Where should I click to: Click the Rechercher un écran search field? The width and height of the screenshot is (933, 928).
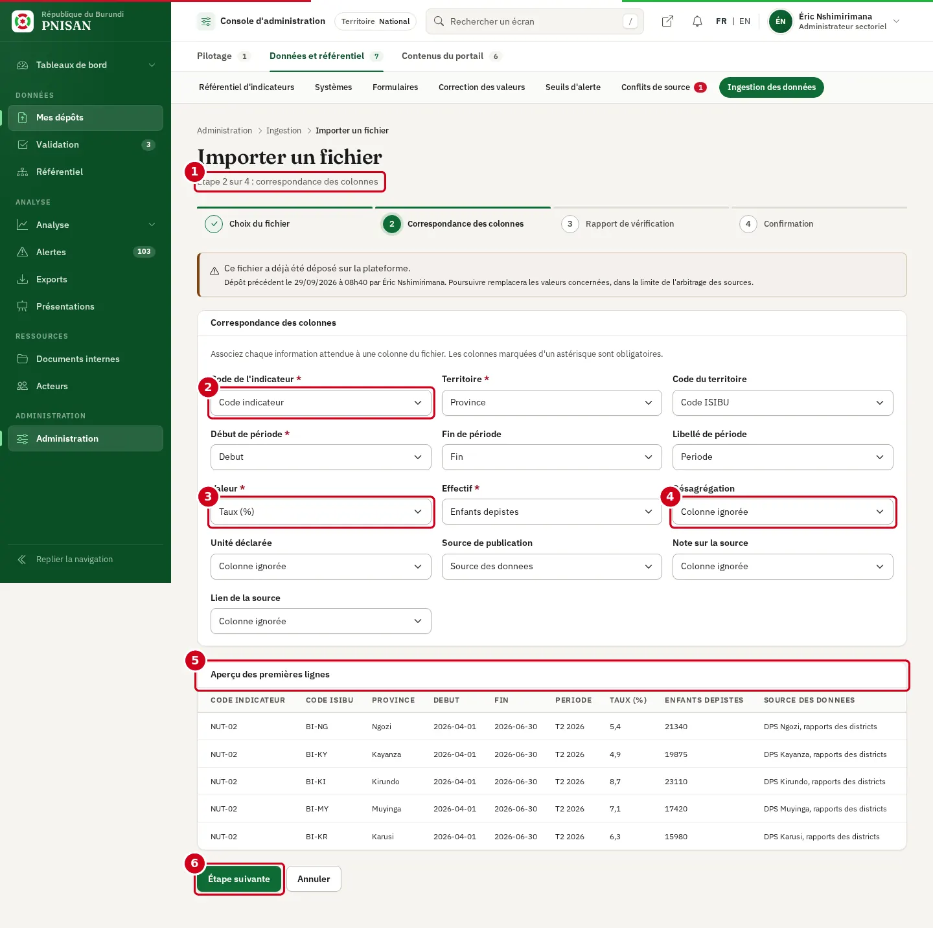(535, 21)
